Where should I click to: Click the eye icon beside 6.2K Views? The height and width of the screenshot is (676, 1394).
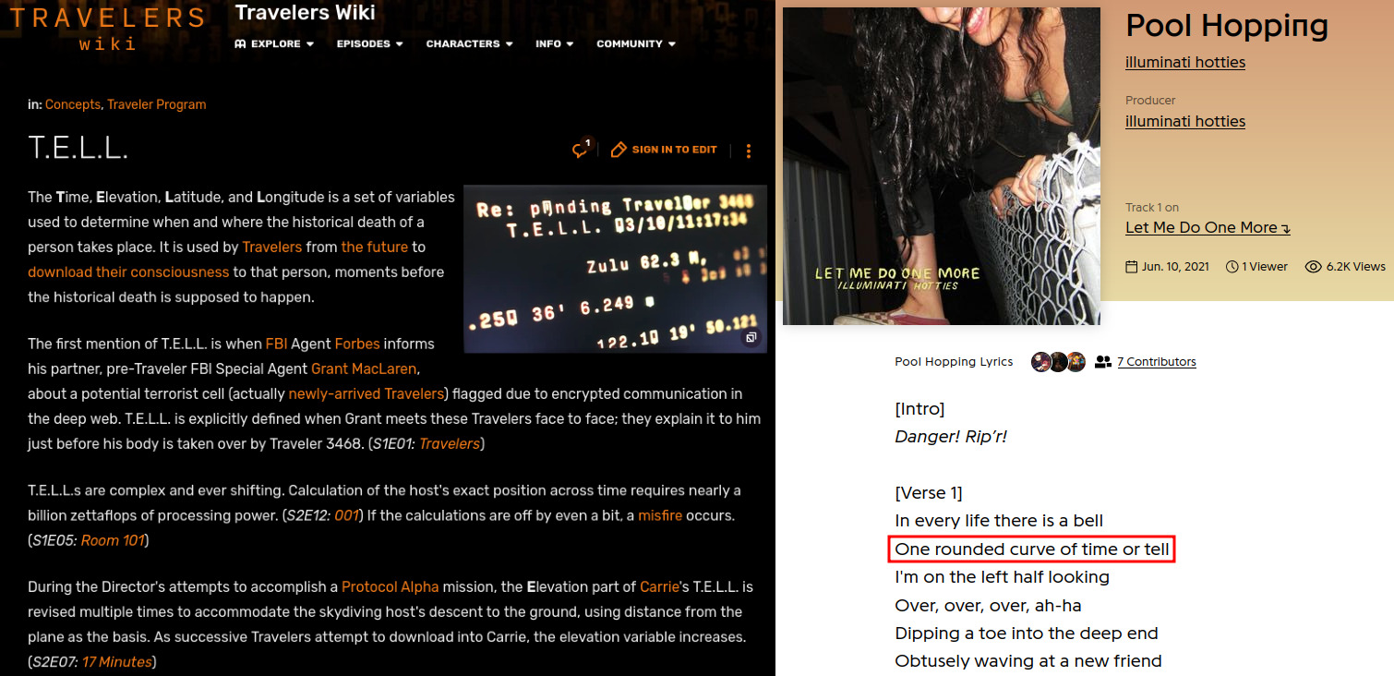[1313, 266]
